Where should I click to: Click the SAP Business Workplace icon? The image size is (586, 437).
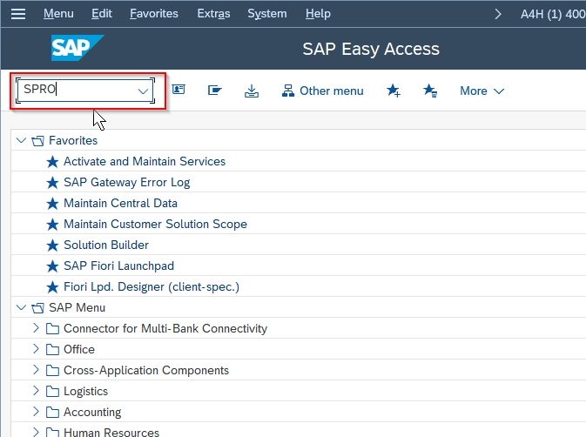[214, 90]
